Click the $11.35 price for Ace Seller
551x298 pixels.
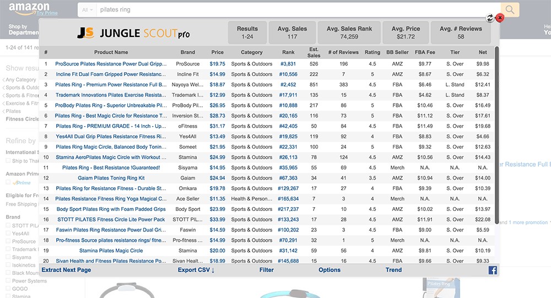[x=218, y=198]
